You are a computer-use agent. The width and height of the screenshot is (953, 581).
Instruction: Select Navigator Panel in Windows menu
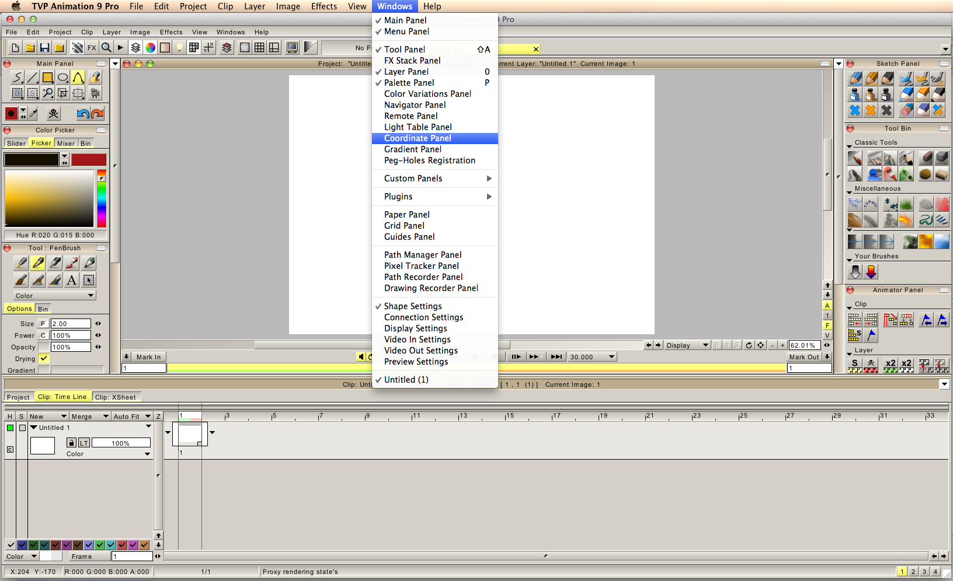tap(434, 105)
